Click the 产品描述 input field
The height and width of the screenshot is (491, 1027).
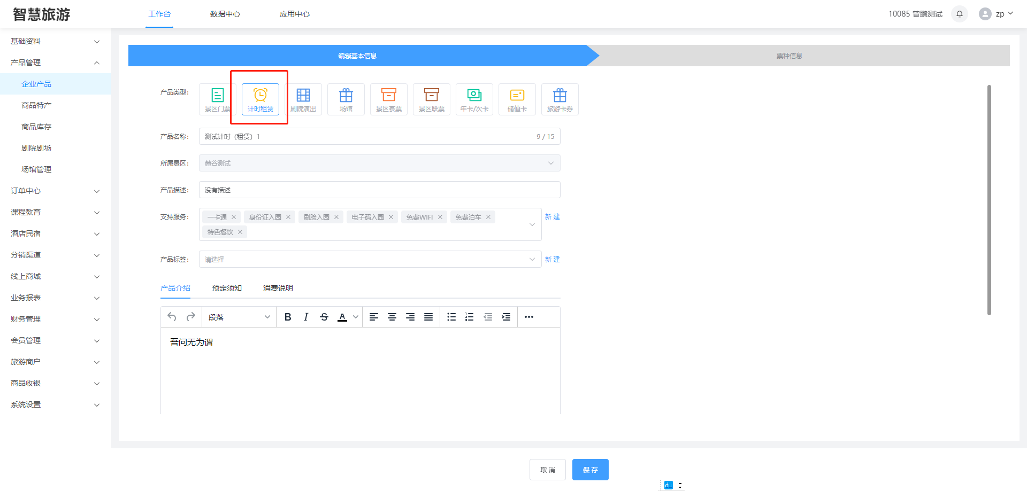coord(380,190)
